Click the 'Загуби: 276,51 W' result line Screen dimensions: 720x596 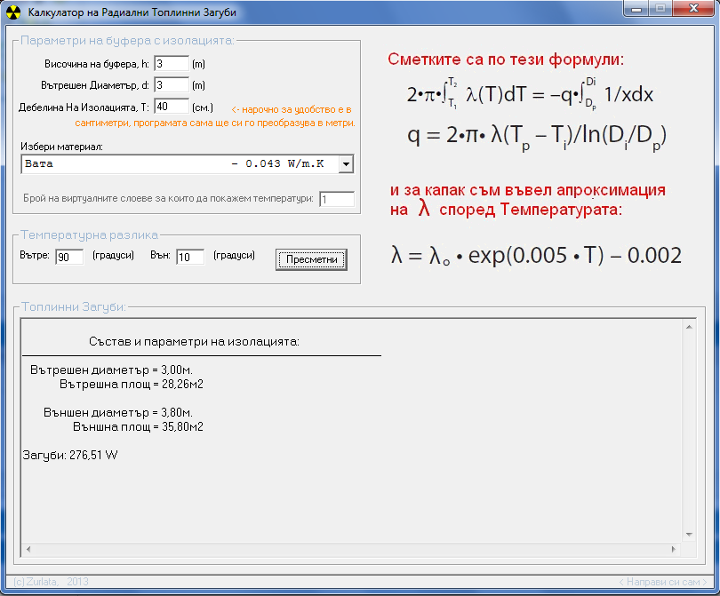click(x=69, y=455)
